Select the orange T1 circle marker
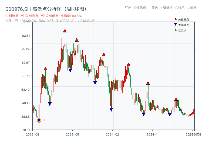216x162 pixels. 39,120
